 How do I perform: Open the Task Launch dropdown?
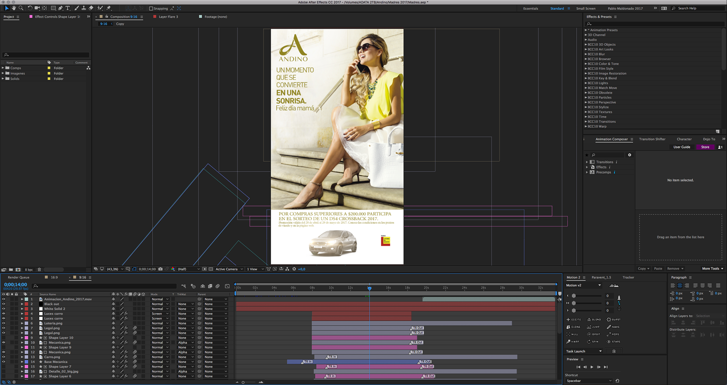[x=583, y=351]
